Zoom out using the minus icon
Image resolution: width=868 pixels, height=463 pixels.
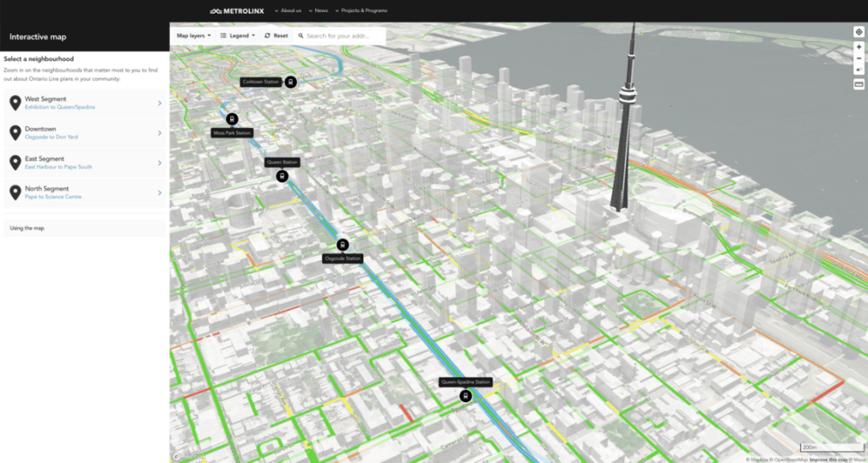858,58
